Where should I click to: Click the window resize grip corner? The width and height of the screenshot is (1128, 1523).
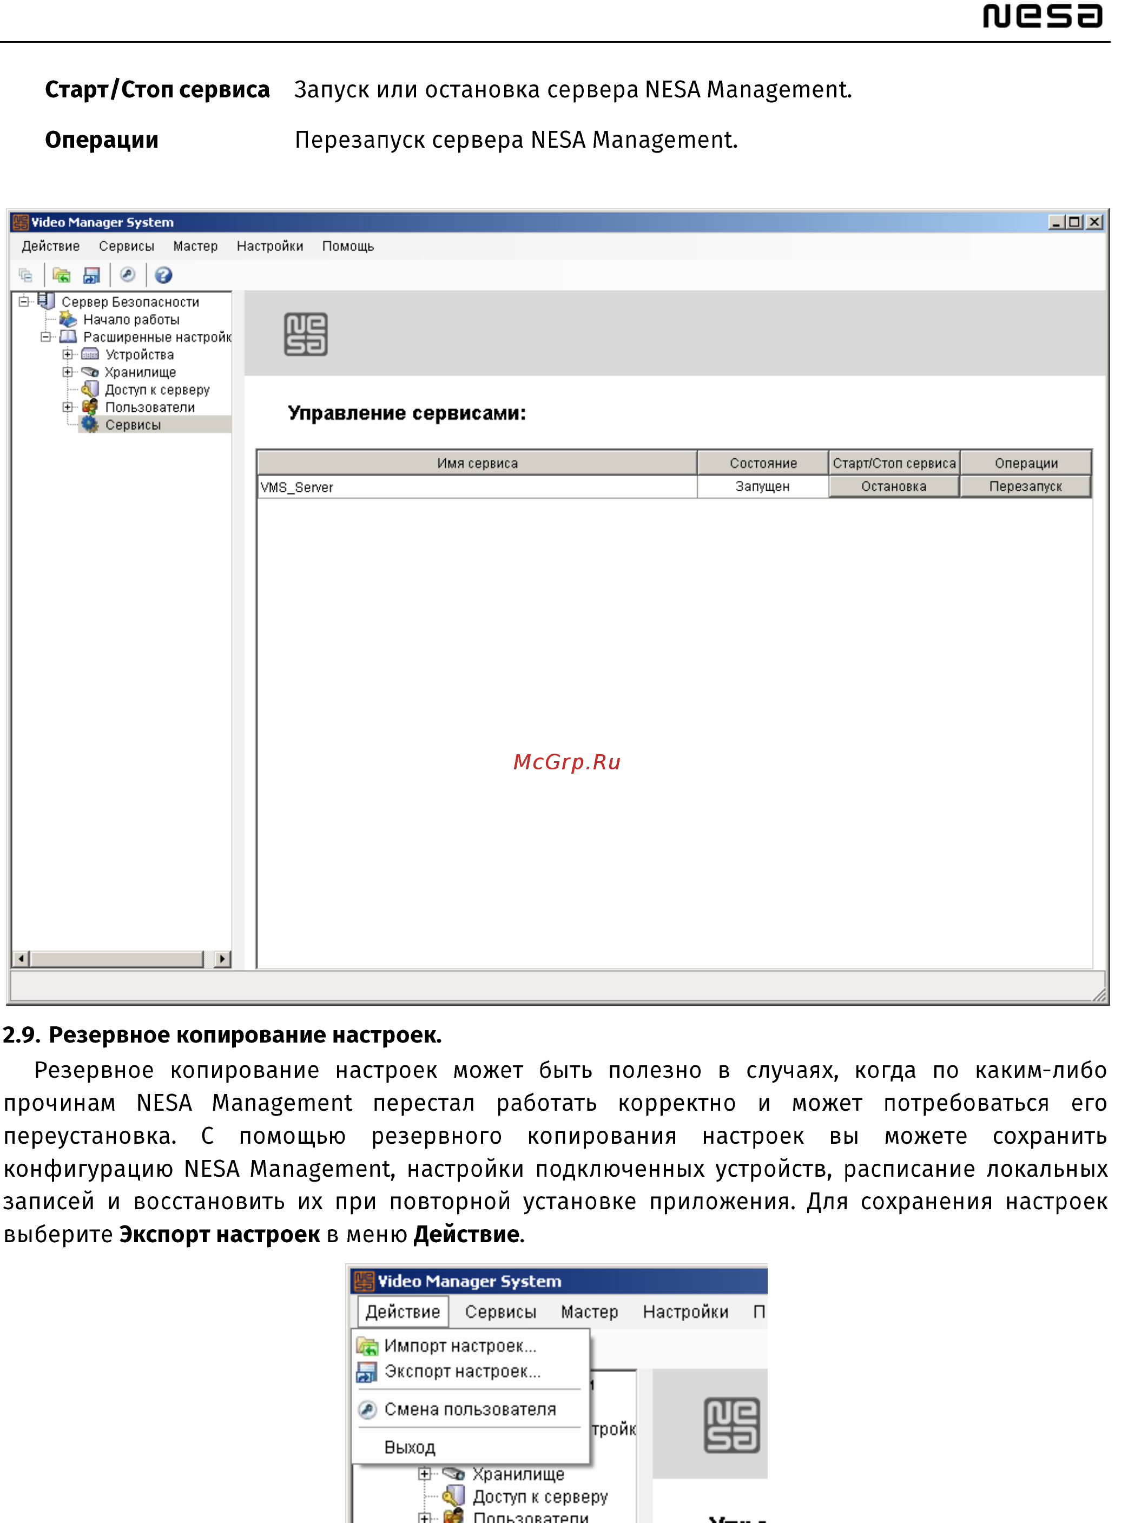(1099, 995)
